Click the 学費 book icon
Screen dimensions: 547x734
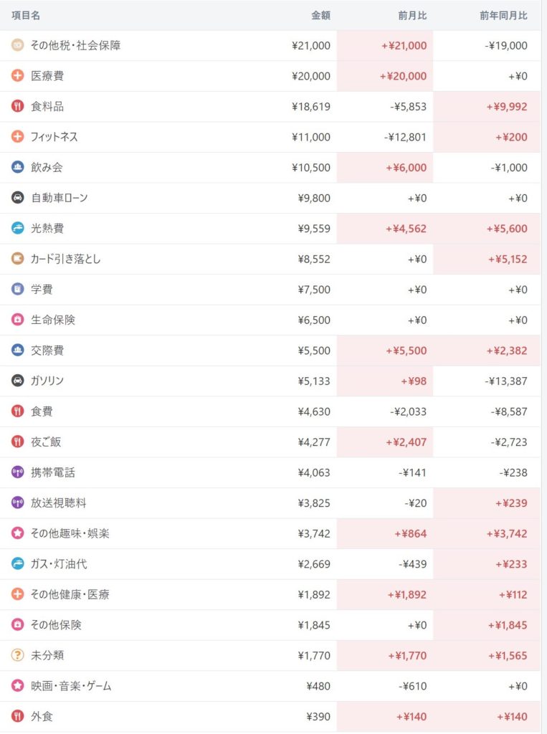tap(18, 290)
